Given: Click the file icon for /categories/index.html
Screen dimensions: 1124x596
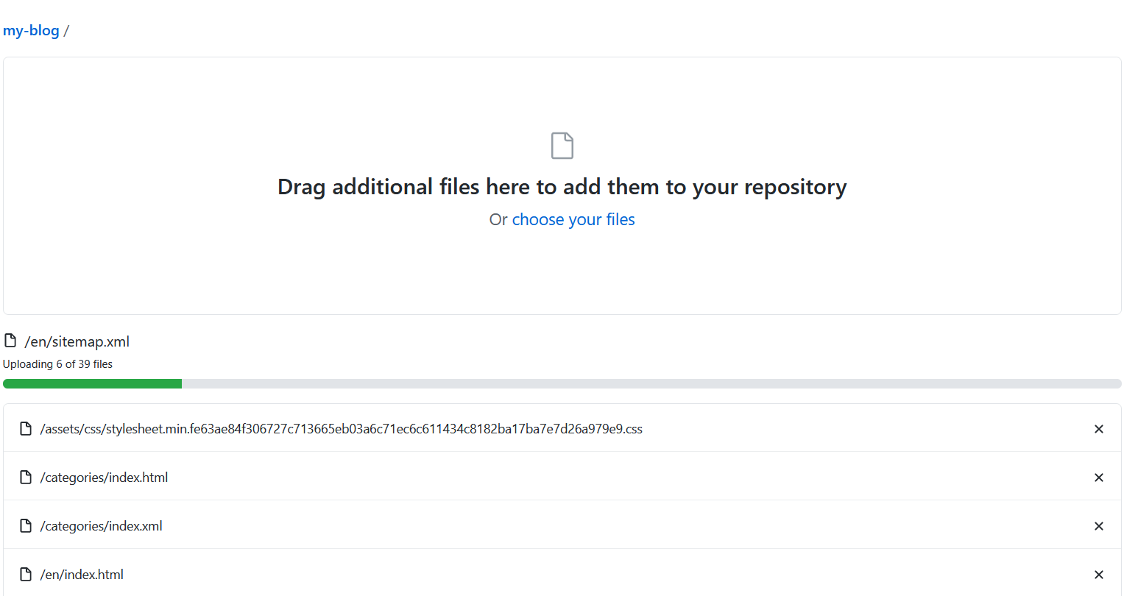Looking at the screenshot, I should point(26,478).
